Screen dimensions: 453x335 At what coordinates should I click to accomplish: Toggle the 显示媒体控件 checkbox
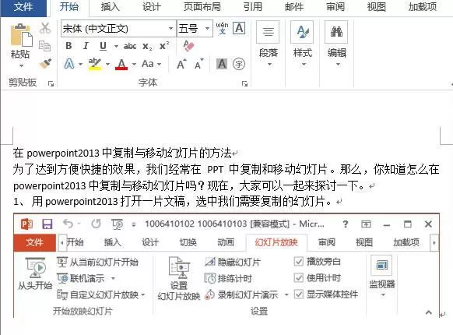click(x=298, y=294)
